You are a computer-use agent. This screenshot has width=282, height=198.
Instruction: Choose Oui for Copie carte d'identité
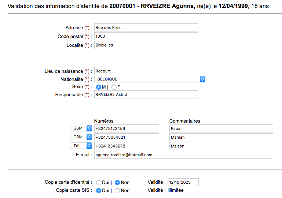pyautogui.click(x=98, y=182)
